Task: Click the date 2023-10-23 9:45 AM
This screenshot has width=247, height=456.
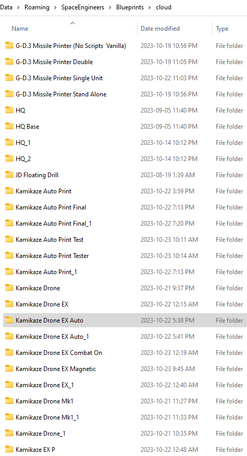Action: (x=168, y=369)
